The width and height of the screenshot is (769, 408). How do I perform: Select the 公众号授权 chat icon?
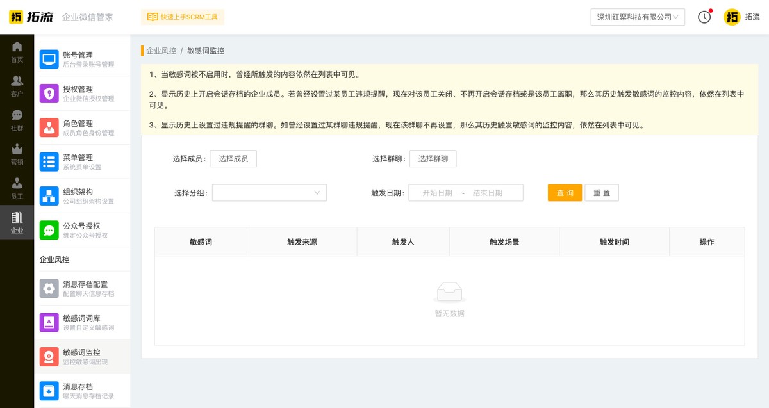(49, 229)
